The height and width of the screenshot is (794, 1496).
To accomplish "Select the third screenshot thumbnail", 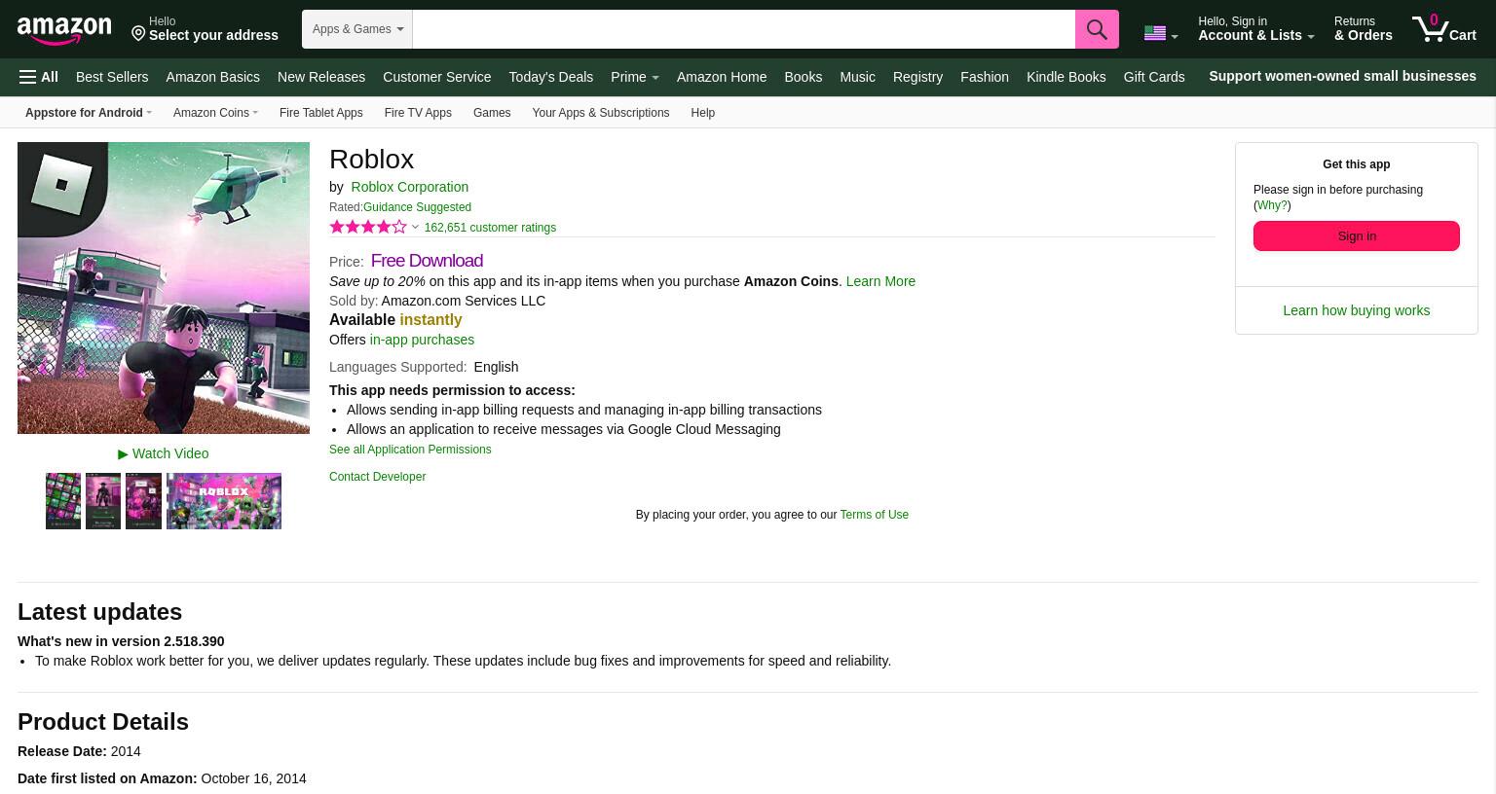I will (143, 501).
